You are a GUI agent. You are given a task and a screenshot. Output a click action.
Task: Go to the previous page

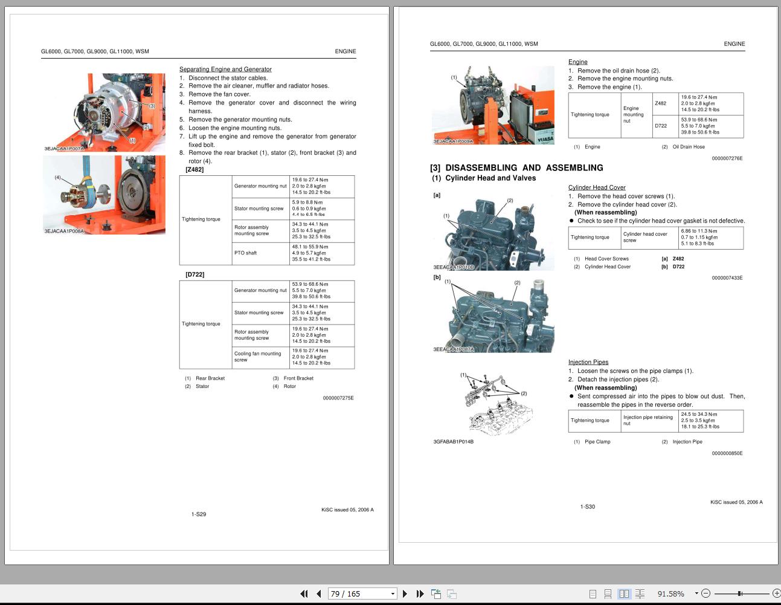point(318,594)
